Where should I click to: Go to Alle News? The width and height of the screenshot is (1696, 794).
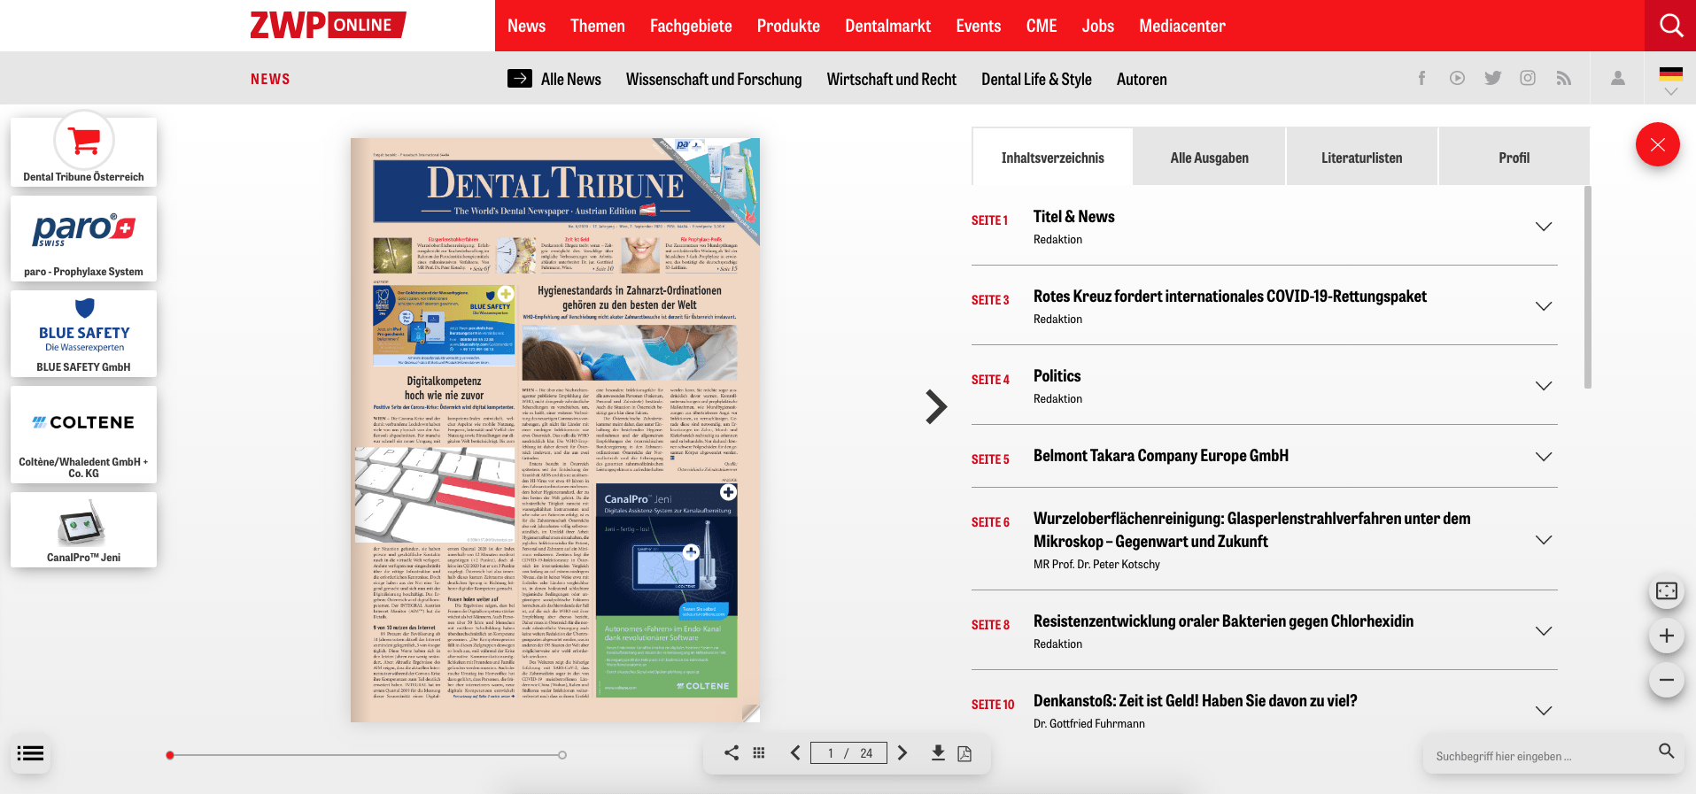point(554,79)
